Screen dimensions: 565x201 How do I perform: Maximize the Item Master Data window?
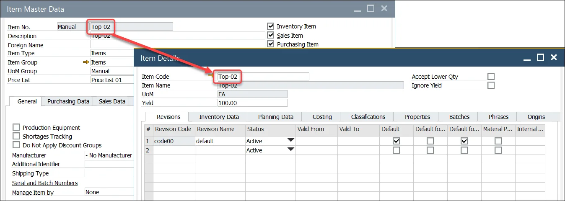(371, 8)
